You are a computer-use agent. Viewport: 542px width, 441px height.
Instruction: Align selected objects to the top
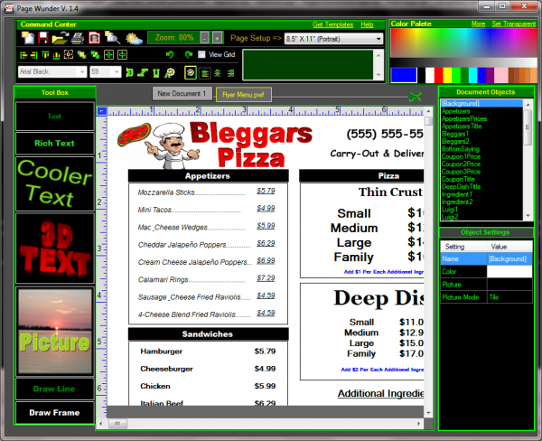click(x=45, y=55)
